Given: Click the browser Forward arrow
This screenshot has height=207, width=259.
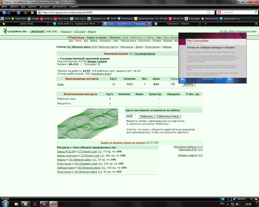Looking at the screenshot, I should point(9,12).
